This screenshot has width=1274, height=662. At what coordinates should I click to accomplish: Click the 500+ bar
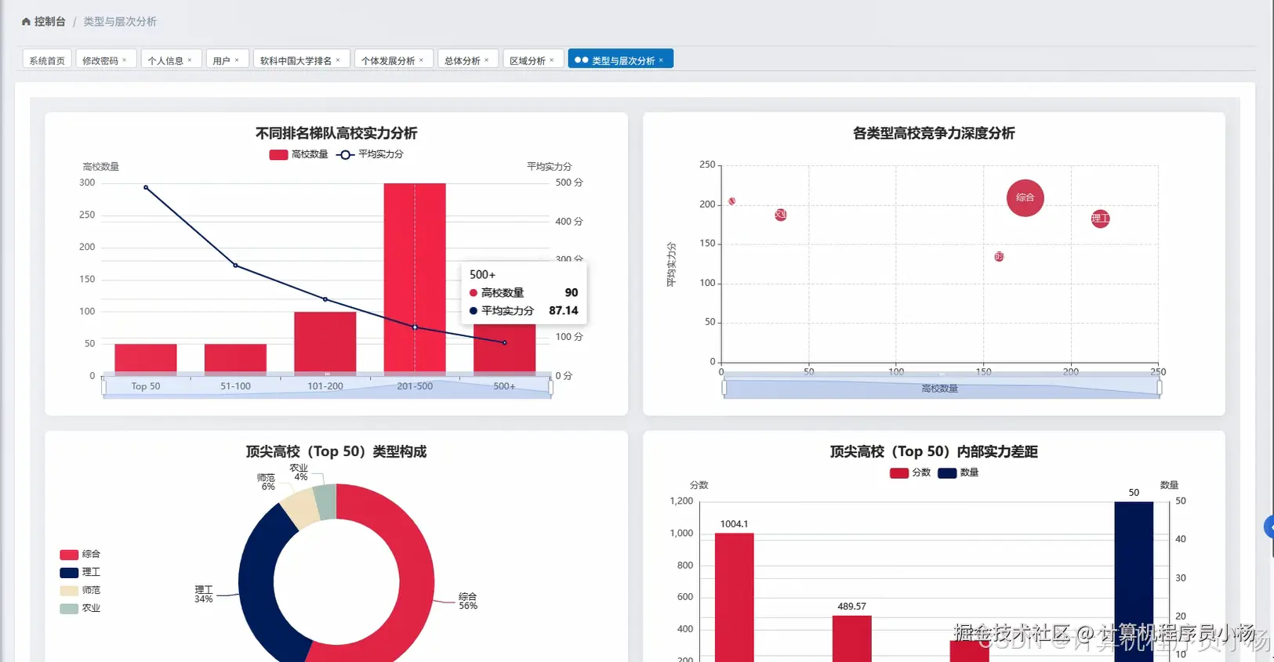pos(505,349)
